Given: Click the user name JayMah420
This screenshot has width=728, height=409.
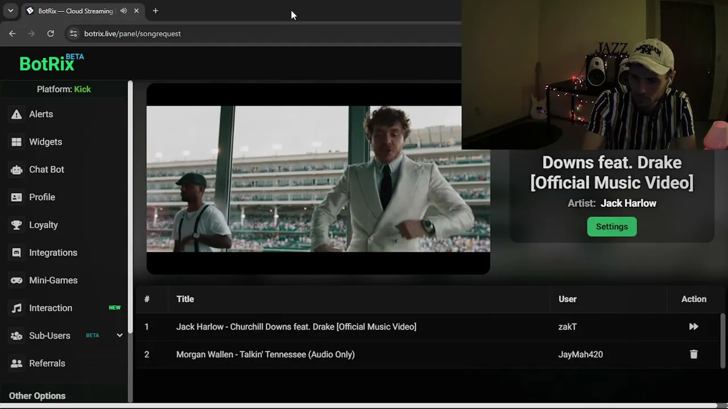Looking at the screenshot, I should tap(581, 354).
